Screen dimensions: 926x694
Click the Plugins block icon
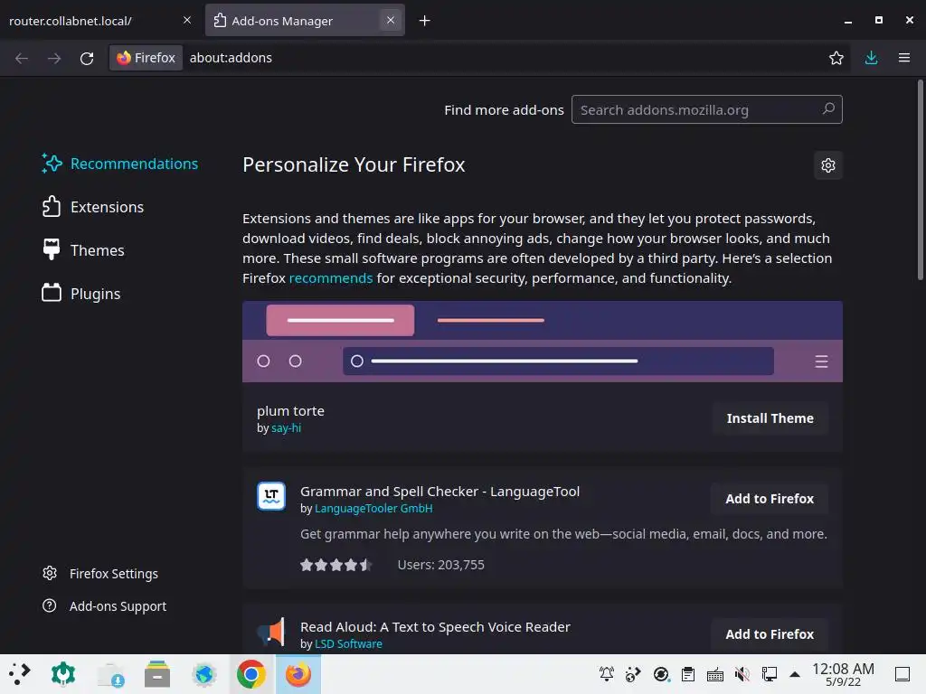click(x=52, y=293)
